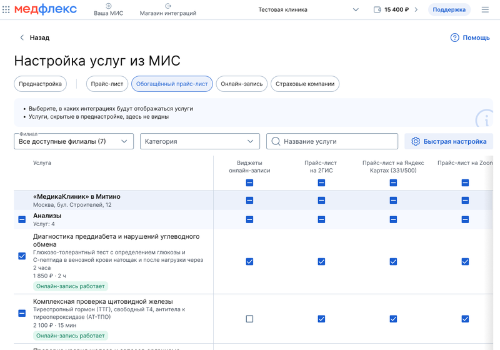
Task: Click the back arrow icon near Назад
Action: (x=22, y=37)
